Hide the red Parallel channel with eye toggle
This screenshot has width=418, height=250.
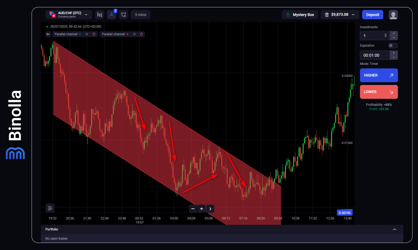click(134, 34)
